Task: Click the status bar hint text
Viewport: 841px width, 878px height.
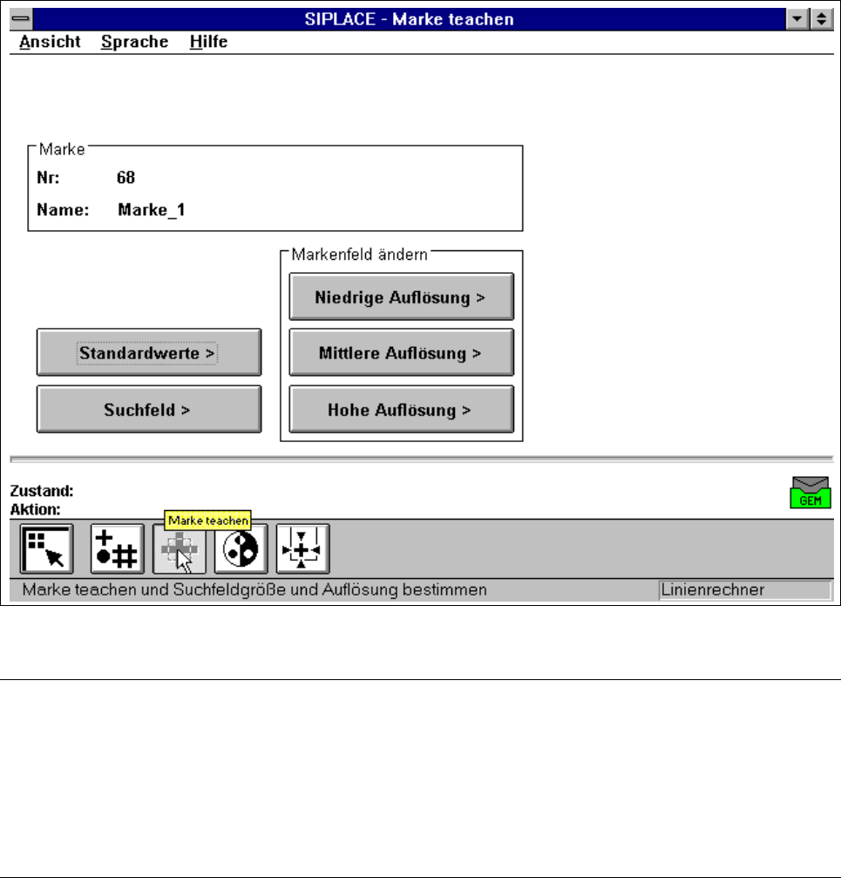Action: tap(254, 590)
